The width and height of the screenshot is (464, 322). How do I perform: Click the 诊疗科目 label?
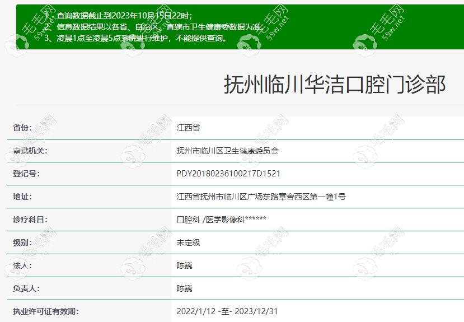coord(30,220)
